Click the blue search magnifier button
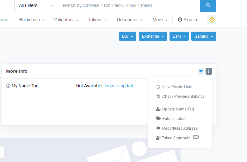The height and width of the screenshot is (162, 247). click(208, 5)
